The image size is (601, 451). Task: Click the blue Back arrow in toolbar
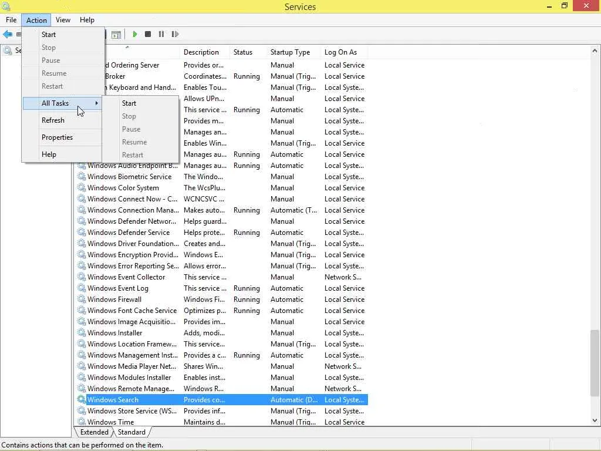pos(7,35)
